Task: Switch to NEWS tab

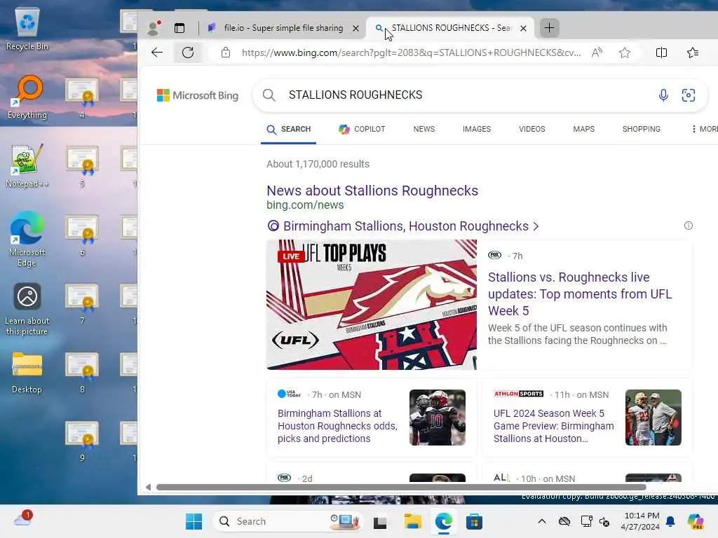Action: point(424,129)
